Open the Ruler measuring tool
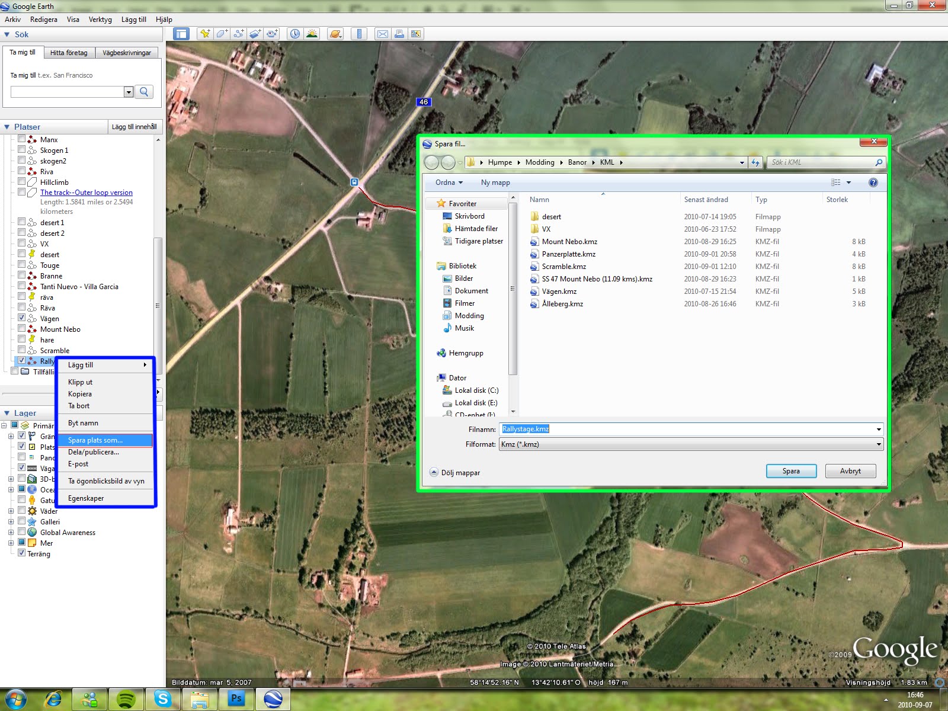This screenshot has height=711, width=948. tap(359, 34)
